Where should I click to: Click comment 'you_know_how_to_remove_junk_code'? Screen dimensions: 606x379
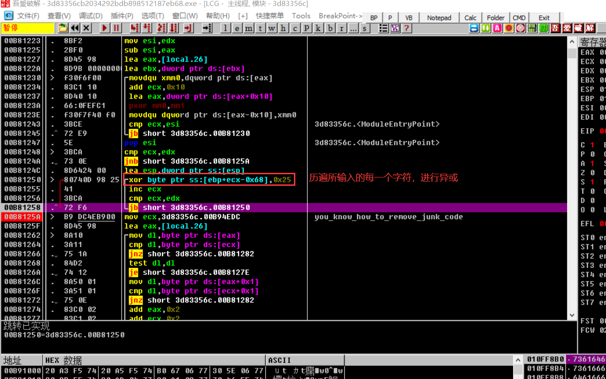coord(388,217)
